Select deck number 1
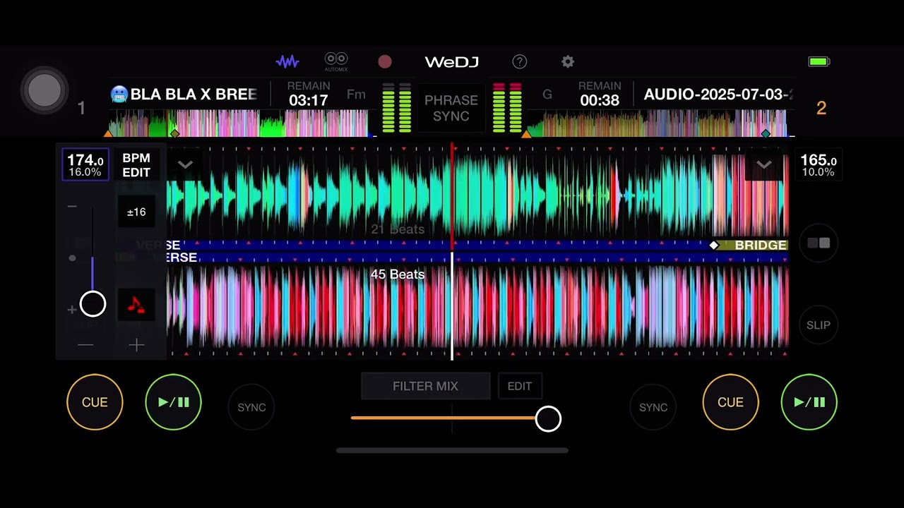 (x=81, y=108)
